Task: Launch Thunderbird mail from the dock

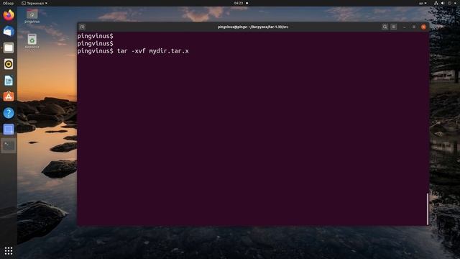Action: coord(9,31)
